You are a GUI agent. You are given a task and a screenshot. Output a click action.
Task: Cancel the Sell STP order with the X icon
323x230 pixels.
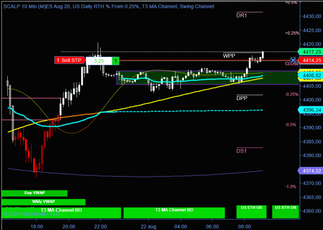click(x=293, y=60)
